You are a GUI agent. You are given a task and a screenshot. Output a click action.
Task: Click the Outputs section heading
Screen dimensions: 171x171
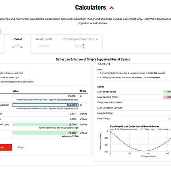(x=104, y=64)
